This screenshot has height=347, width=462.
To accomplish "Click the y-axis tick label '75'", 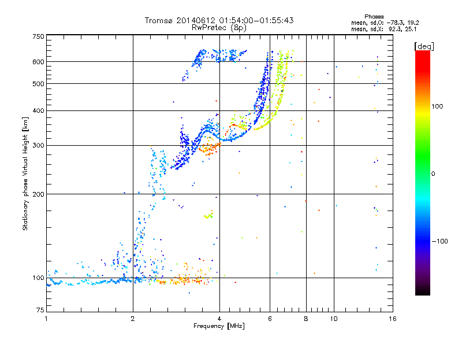I will tap(40, 310).
